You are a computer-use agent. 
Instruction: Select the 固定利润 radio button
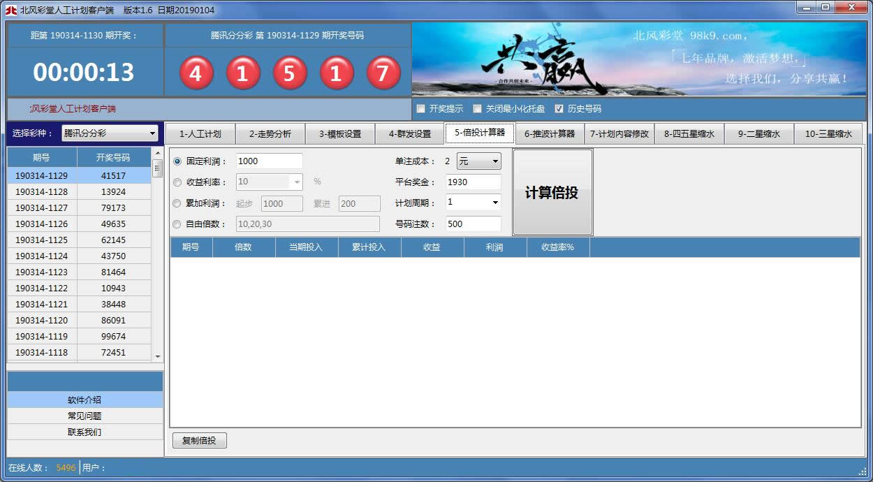[x=177, y=161]
